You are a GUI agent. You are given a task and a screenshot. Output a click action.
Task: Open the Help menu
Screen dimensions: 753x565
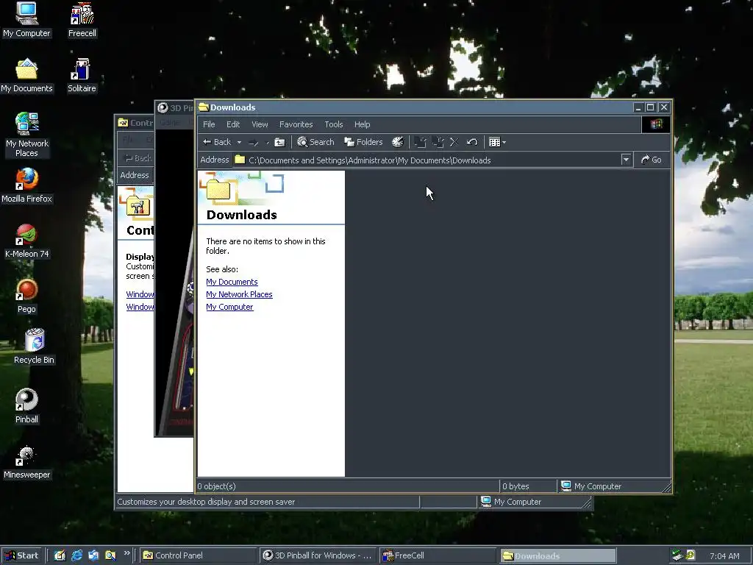pyautogui.click(x=362, y=124)
